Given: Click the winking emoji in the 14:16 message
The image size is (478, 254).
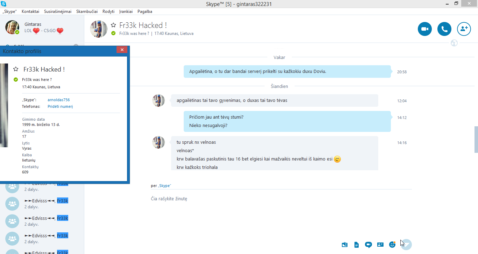Looking at the screenshot, I should tap(337, 159).
